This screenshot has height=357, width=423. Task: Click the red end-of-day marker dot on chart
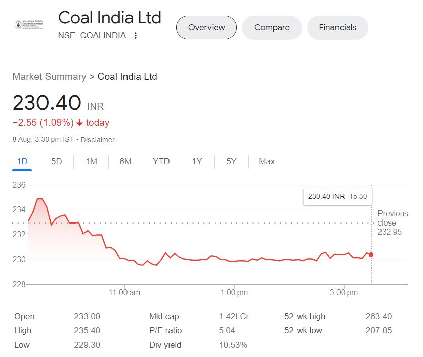pos(371,254)
